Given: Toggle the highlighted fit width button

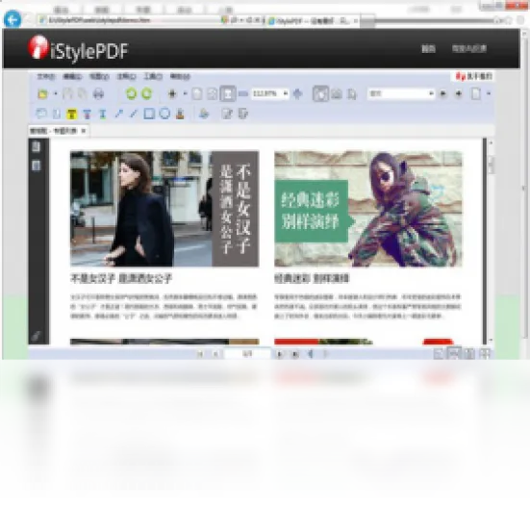Looking at the screenshot, I should (x=228, y=93).
